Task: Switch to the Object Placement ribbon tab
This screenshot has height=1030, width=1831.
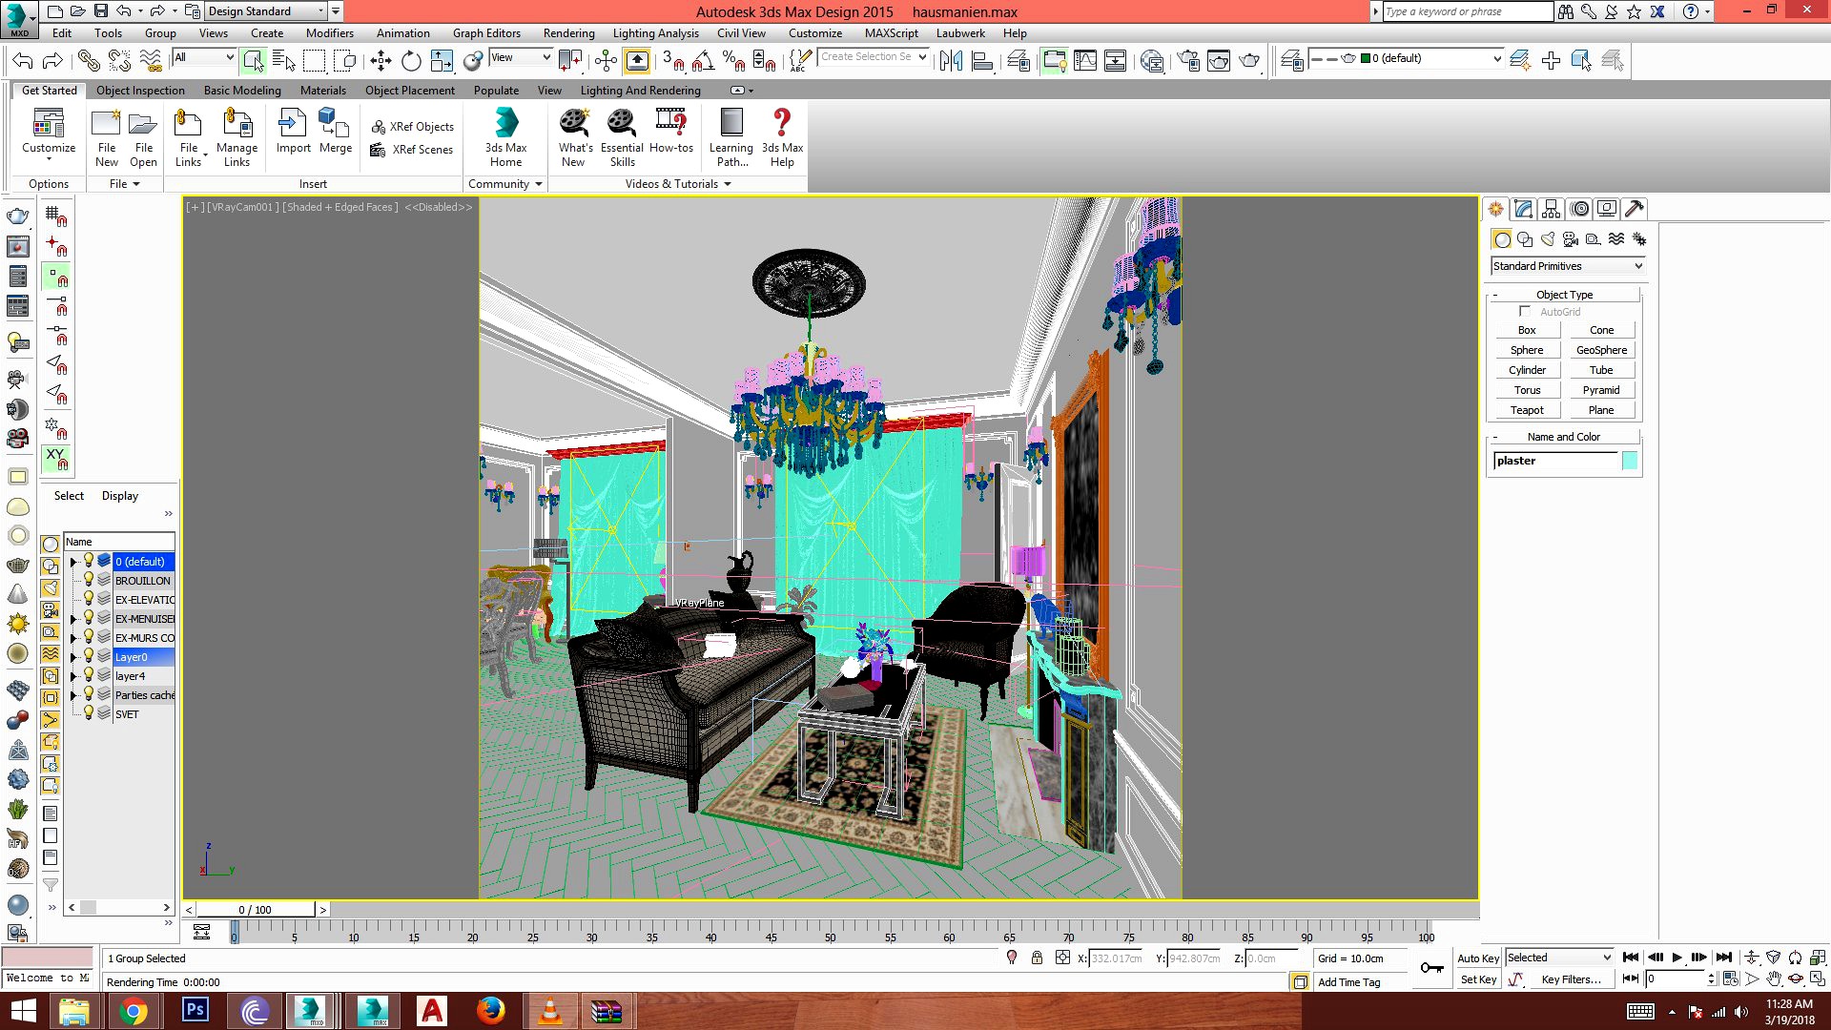Action: tap(409, 91)
